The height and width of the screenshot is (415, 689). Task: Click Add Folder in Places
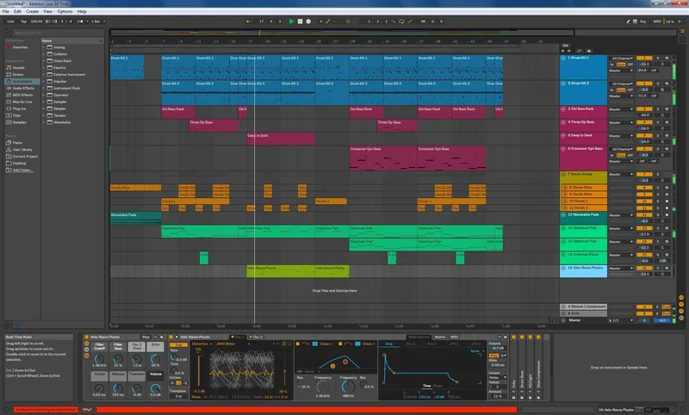[x=22, y=170]
